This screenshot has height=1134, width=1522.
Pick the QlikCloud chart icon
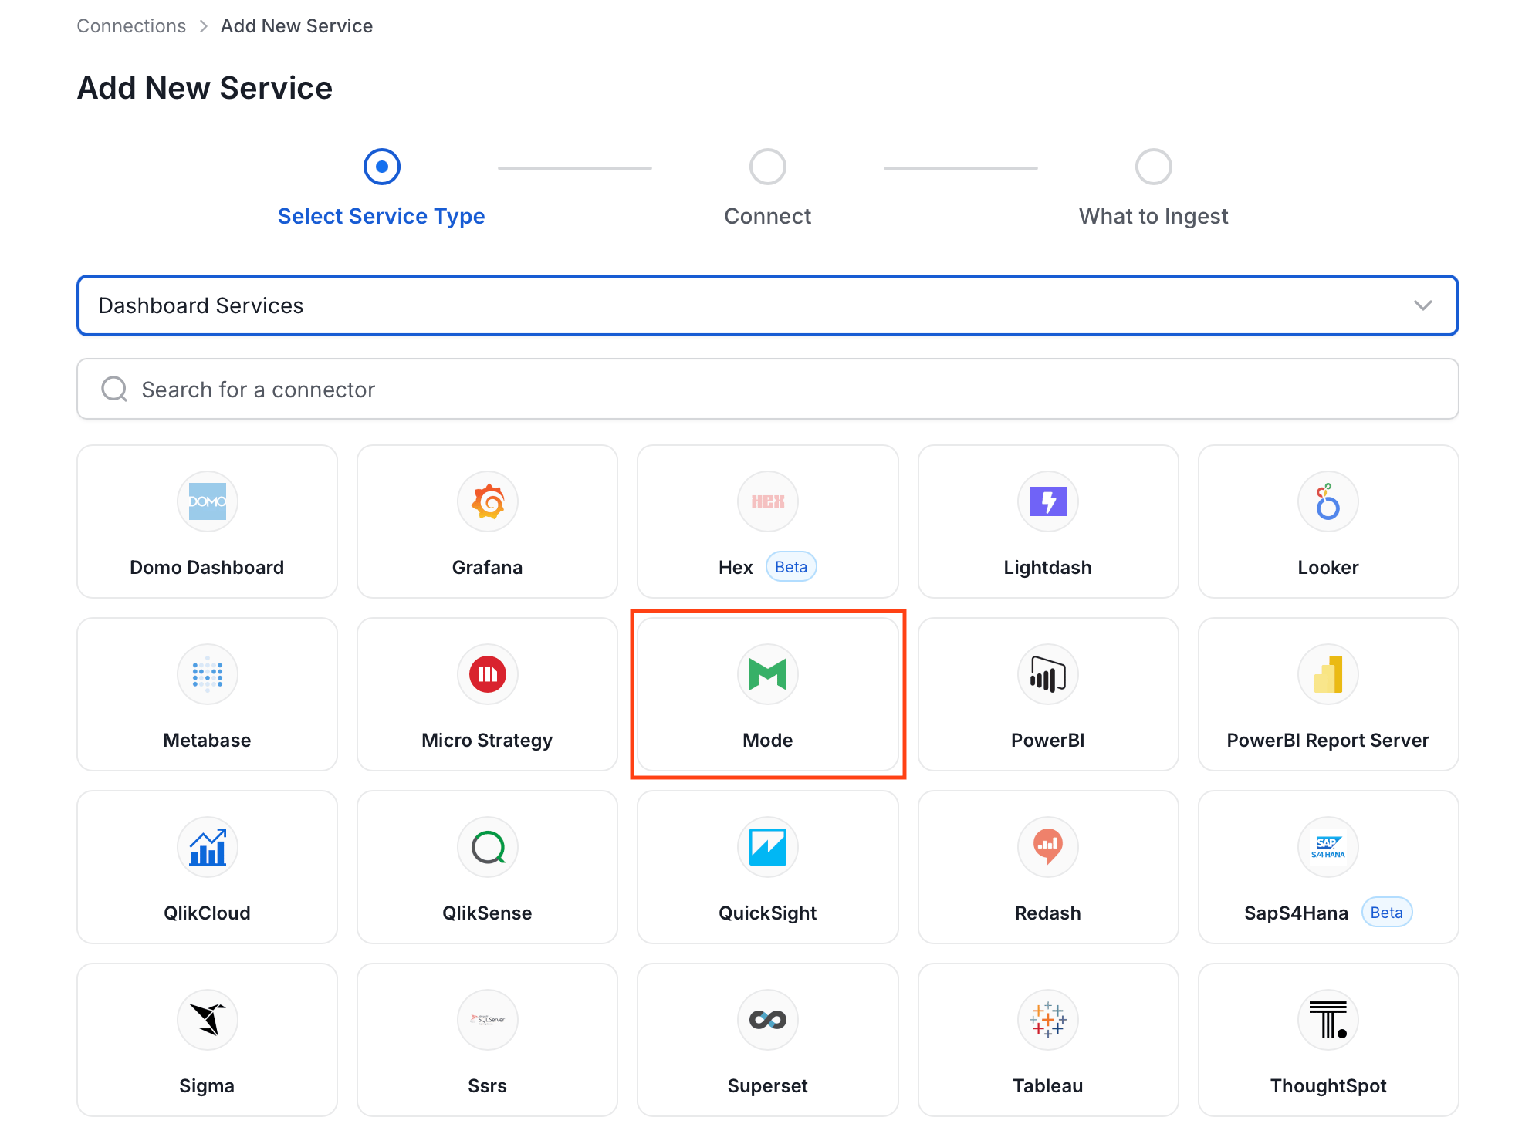point(207,847)
